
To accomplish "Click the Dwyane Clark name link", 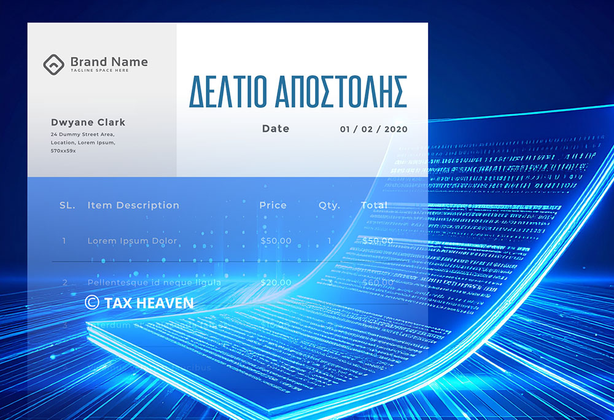I will (x=88, y=122).
